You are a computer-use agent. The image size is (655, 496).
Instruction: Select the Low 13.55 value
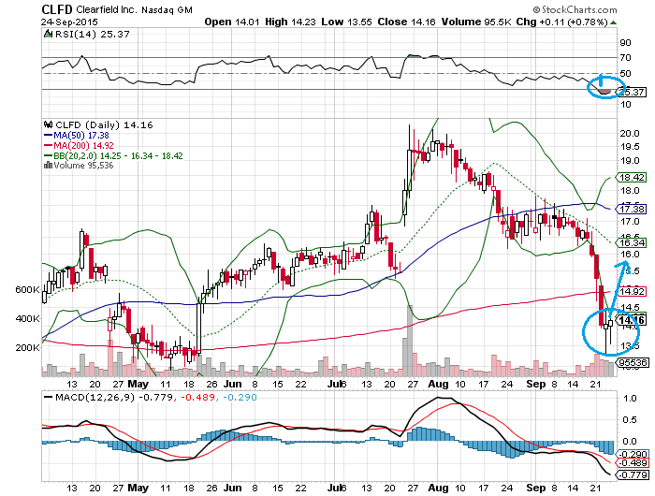click(x=346, y=22)
